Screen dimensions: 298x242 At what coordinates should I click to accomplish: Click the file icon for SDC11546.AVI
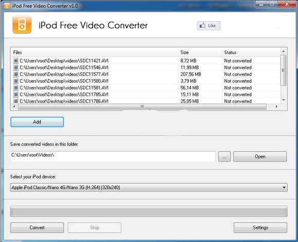click(x=16, y=67)
